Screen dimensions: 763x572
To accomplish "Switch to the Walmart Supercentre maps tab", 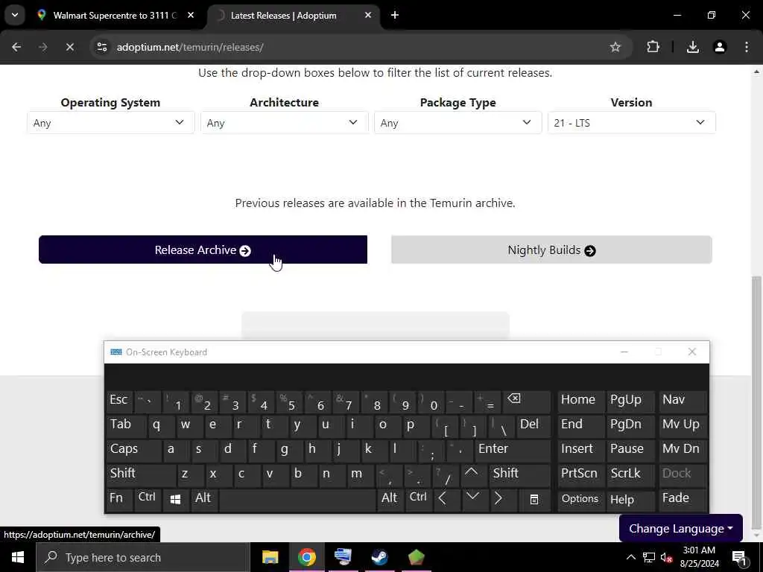I will (x=115, y=15).
